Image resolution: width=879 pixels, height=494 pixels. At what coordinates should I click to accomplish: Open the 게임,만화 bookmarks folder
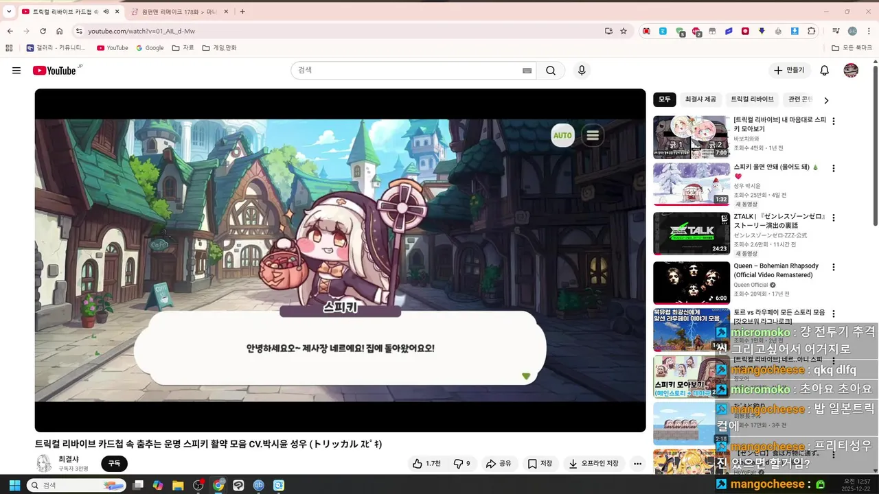[219, 48]
